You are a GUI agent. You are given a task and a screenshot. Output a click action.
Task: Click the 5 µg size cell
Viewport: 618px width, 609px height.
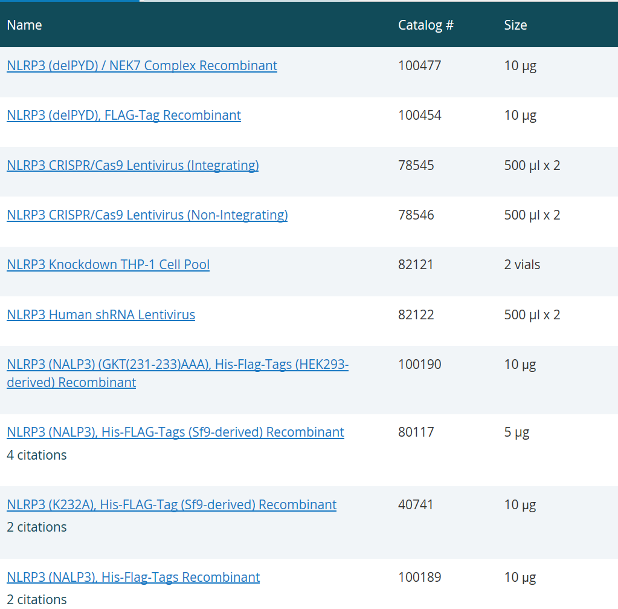pyautogui.click(x=517, y=432)
